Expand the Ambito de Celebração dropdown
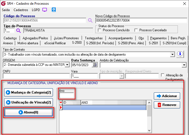The width and height of the screenshot is (189, 135). [184, 65]
